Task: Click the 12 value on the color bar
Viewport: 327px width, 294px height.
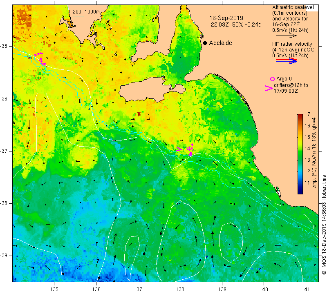Action: [x=307, y=171]
